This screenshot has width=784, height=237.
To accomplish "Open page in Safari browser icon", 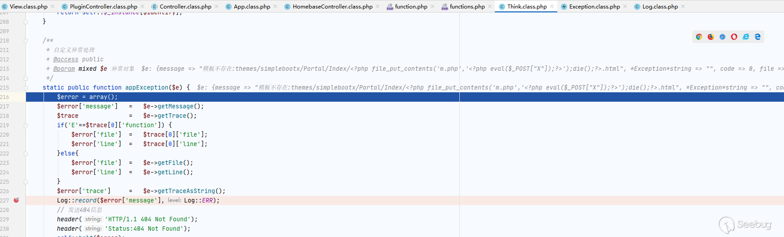I will (722, 37).
